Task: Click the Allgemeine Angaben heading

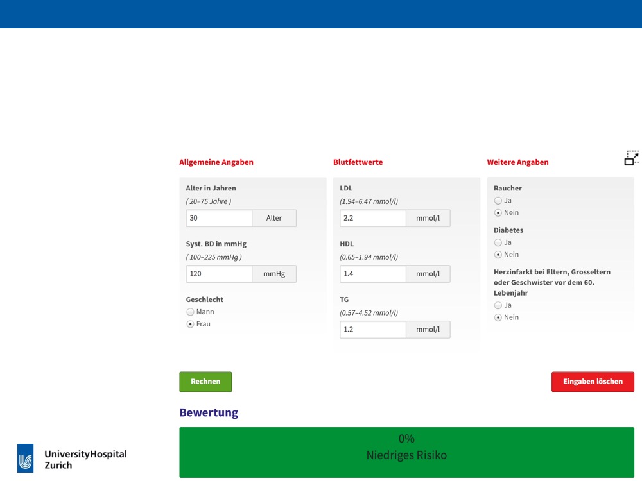Action: (216, 162)
